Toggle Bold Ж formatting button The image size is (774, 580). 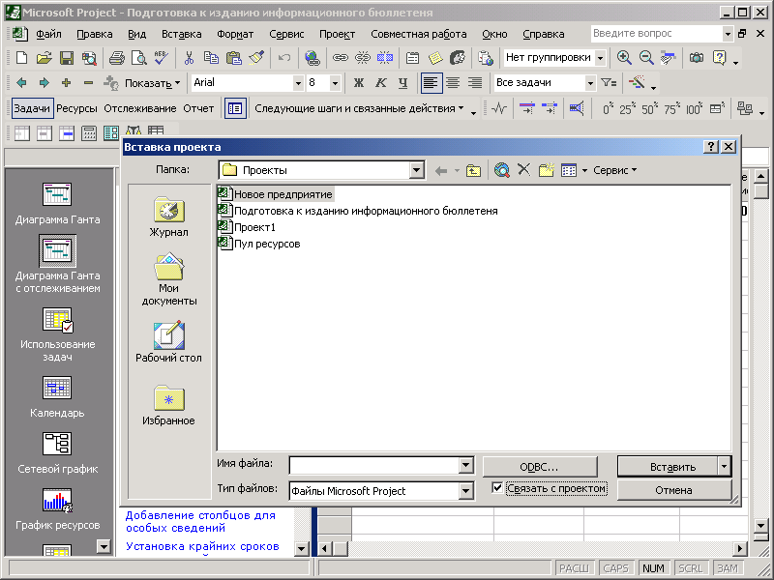359,83
